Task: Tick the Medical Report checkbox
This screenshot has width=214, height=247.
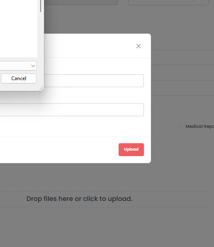Action: 180,127
